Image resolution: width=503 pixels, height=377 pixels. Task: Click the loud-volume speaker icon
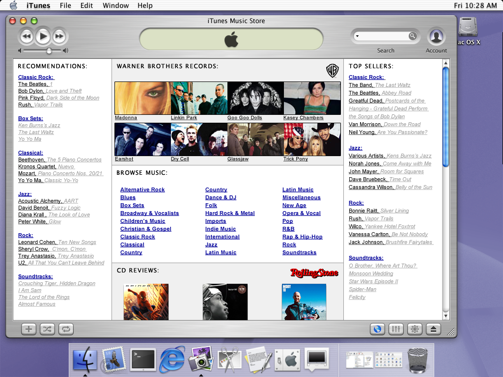pos(65,51)
